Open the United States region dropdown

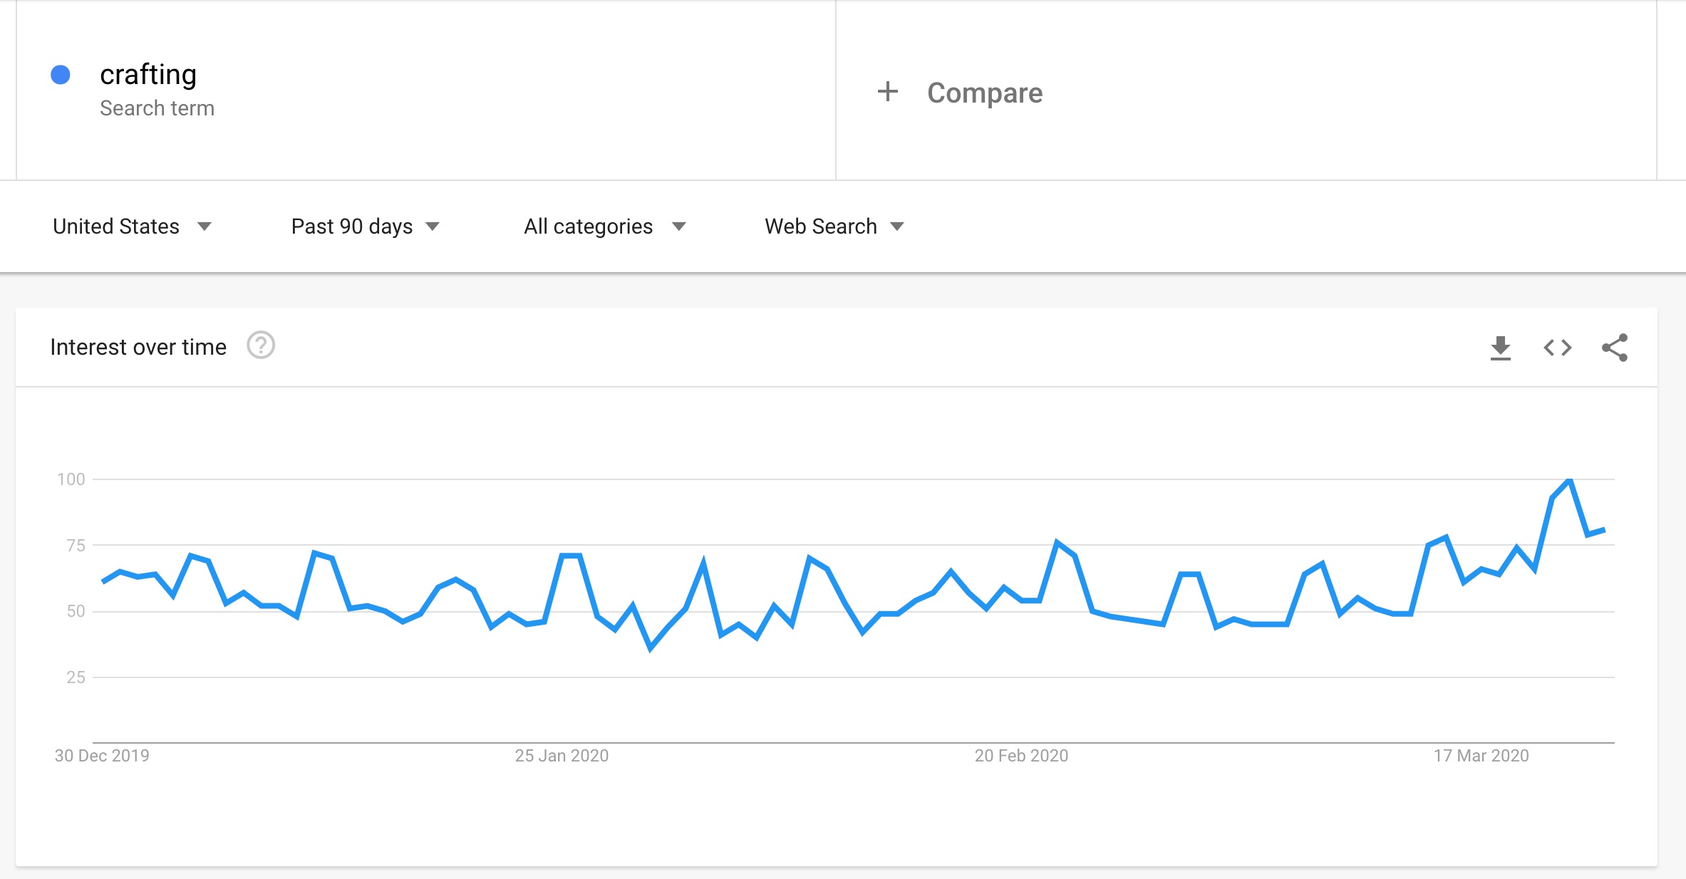132,227
